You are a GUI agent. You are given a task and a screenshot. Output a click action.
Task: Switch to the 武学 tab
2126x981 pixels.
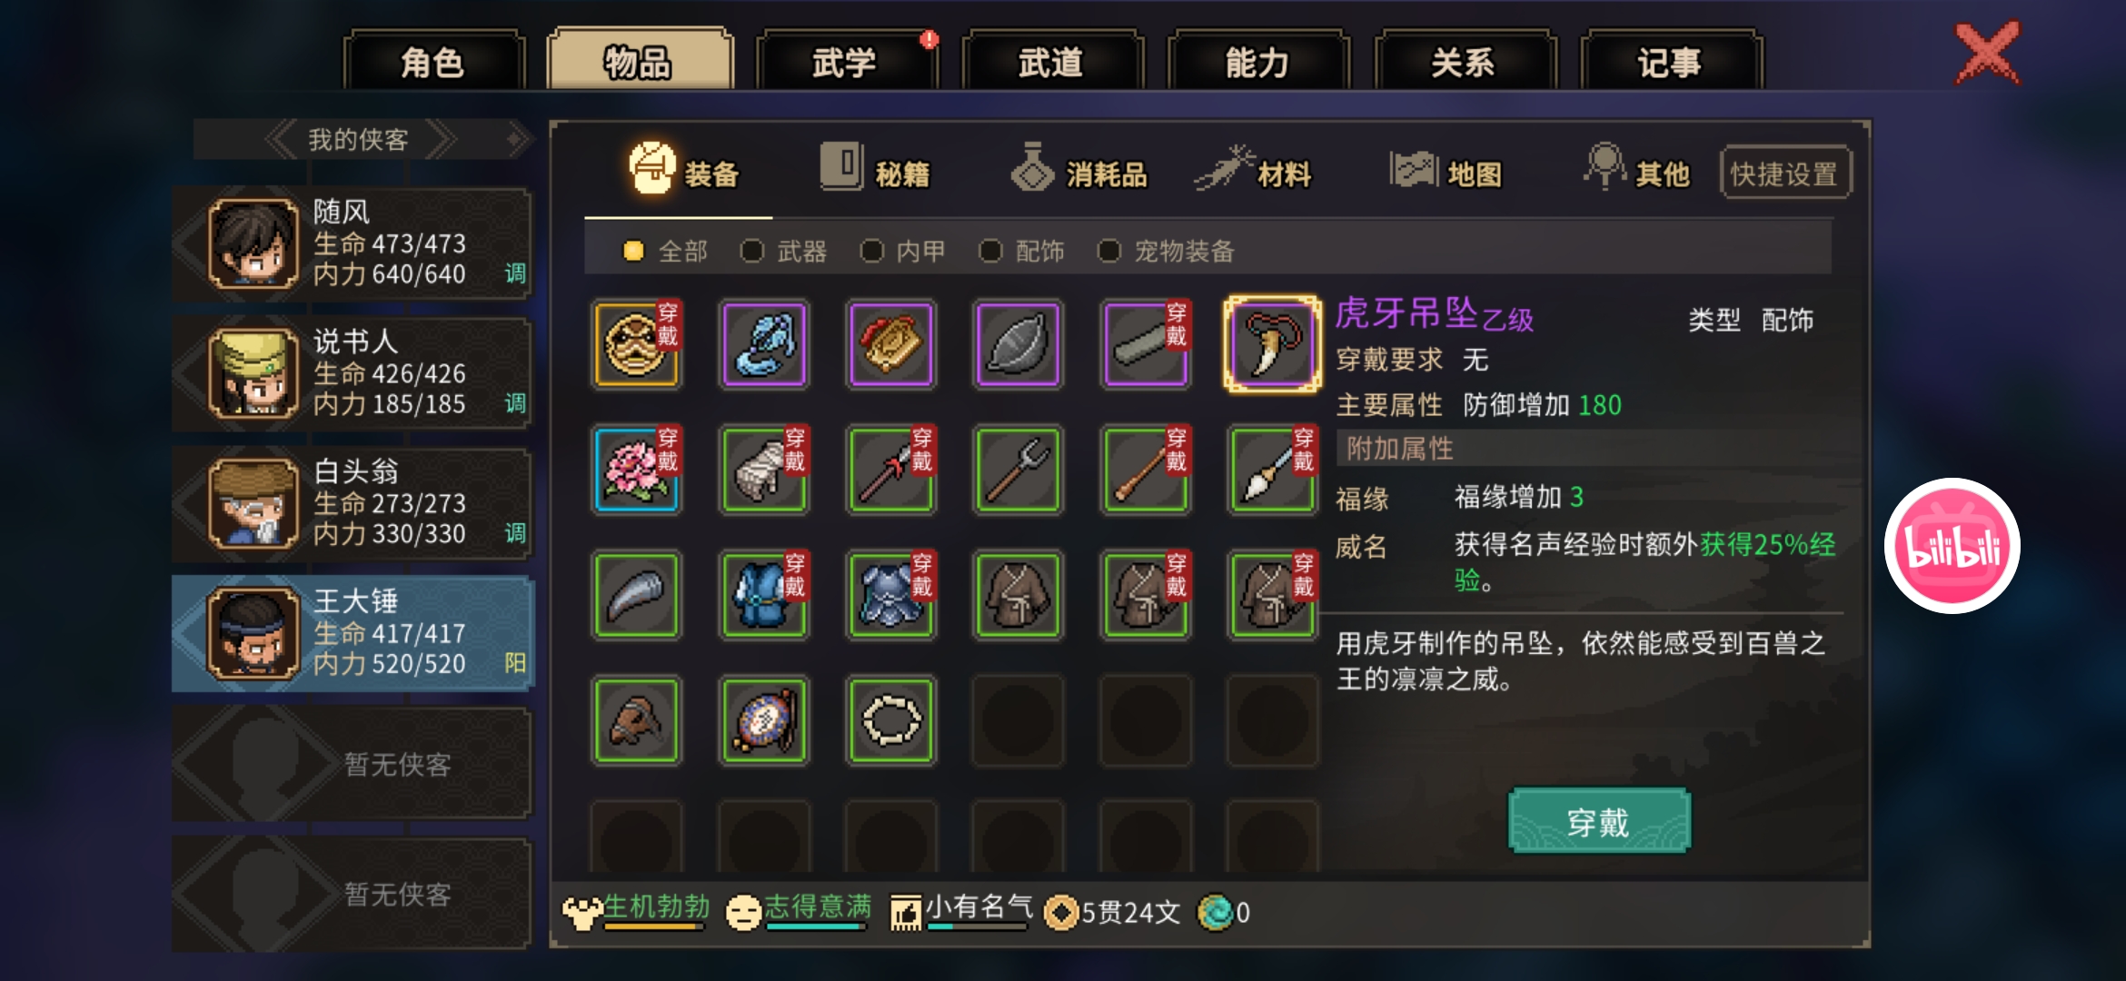[x=845, y=62]
